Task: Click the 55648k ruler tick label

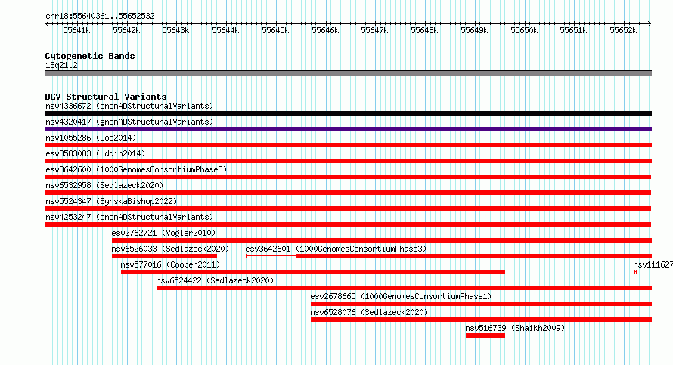Action: [424, 30]
